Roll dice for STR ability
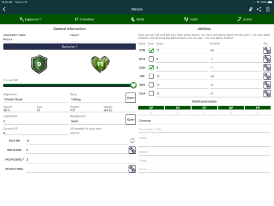Screen dimensions: 274x206 click(x=267, y=50)
